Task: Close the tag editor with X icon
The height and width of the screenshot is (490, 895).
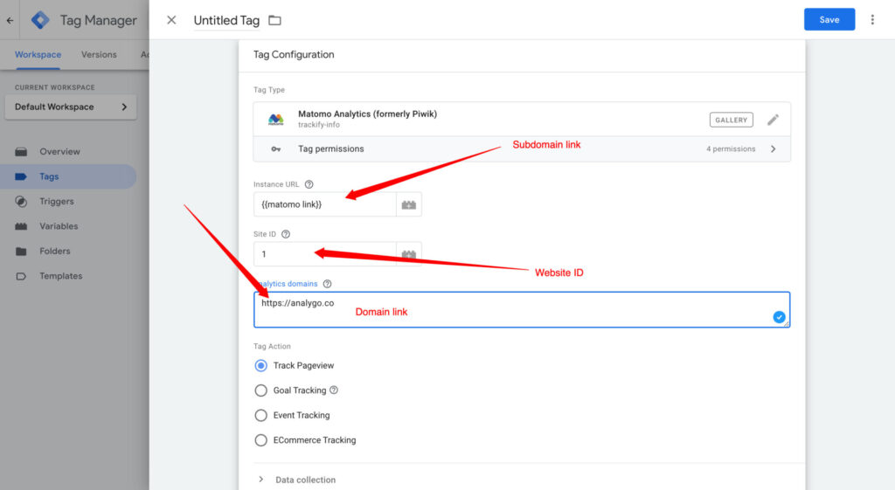Action: 171,20
